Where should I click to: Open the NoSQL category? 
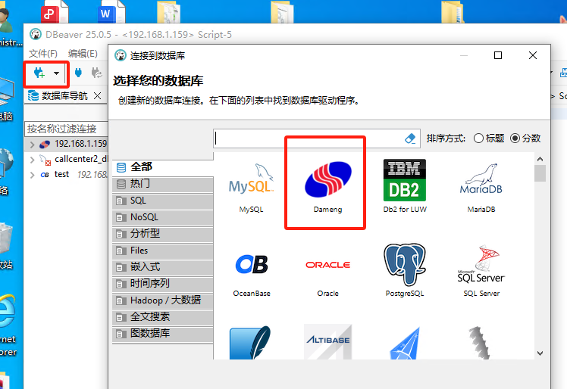click(x=163, y=217)
